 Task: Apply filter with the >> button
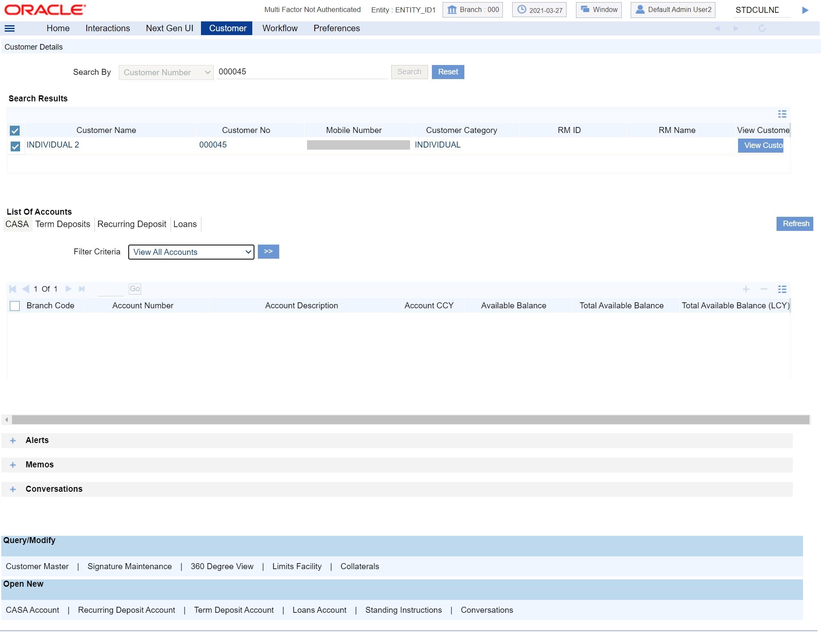point(268,252)
